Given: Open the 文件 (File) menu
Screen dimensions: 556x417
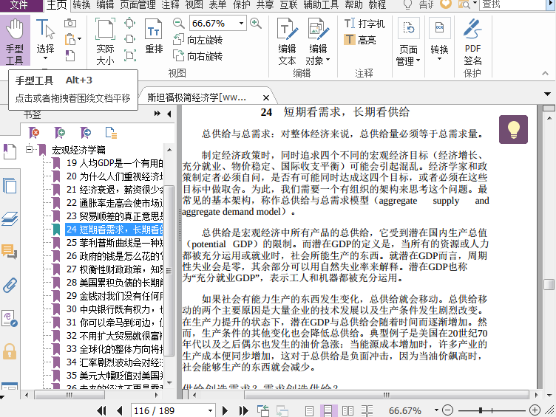Looking at the screenshot, I should click(x=20, y=4).
